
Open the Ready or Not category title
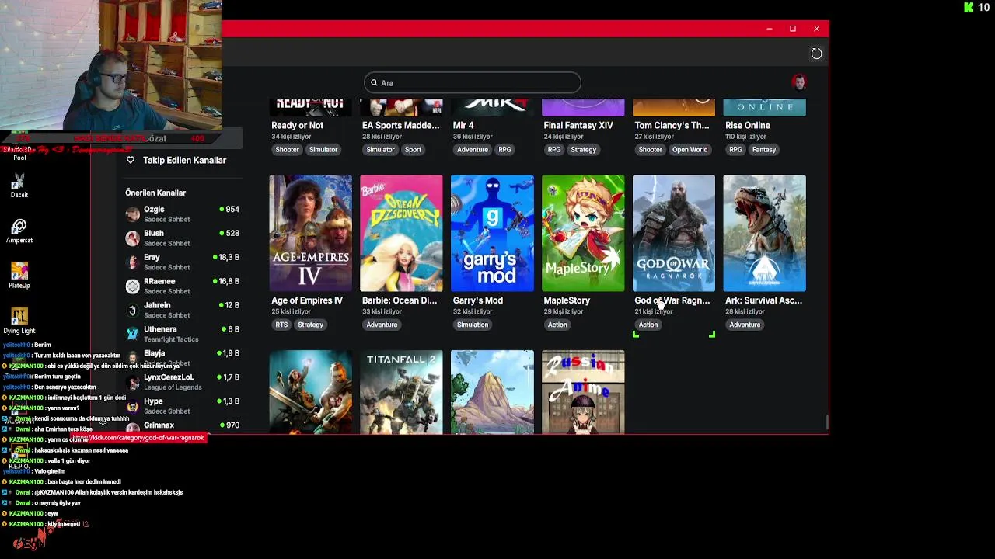tap(297, 125)
